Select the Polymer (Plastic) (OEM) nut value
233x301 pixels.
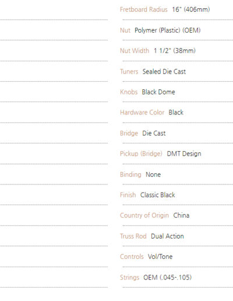168,30
